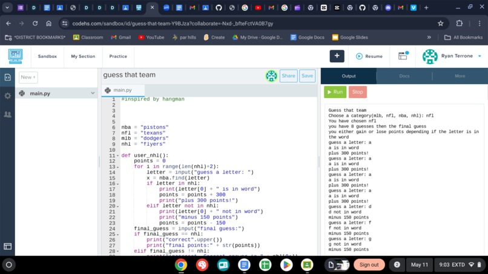Open the collaborators people icon in sidebar

coord(7,114)
